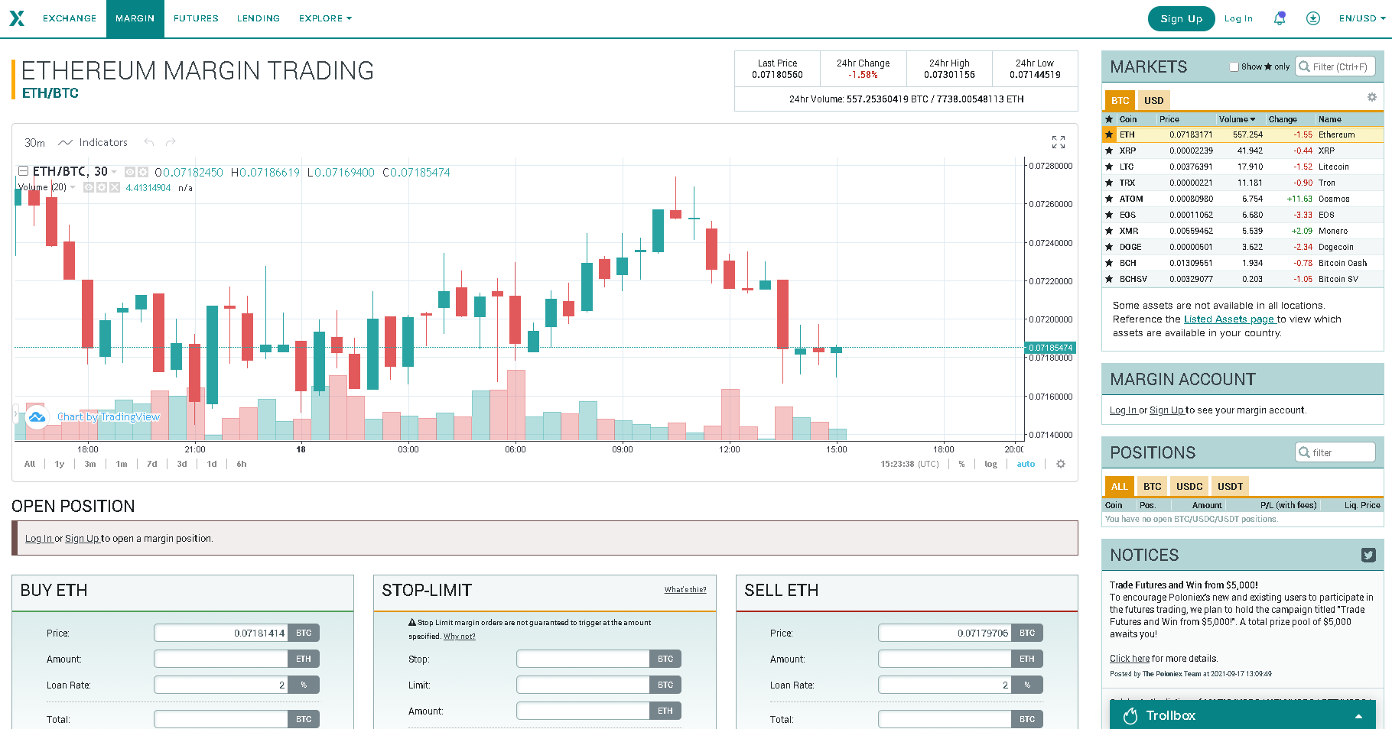Image resolution: width=1392 pixels, height=729 pixels.
Task: Expand the ETH/BTC, 30 legend dropdown arrow
Action: pyautogui.click(x=114, y=172)
